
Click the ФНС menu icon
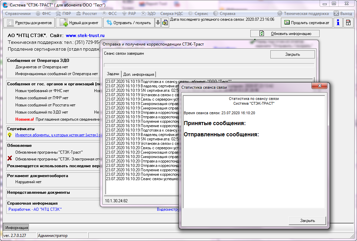[x=38, y=14]
